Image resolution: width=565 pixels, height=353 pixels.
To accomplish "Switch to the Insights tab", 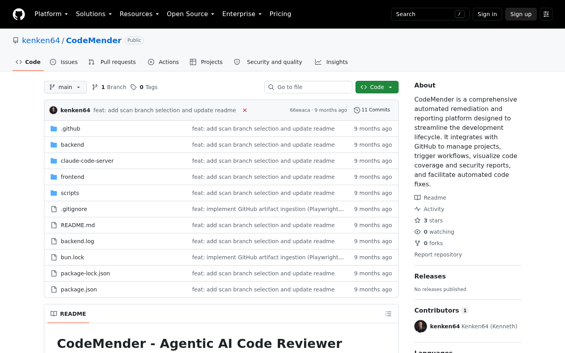I will (332, 62).
